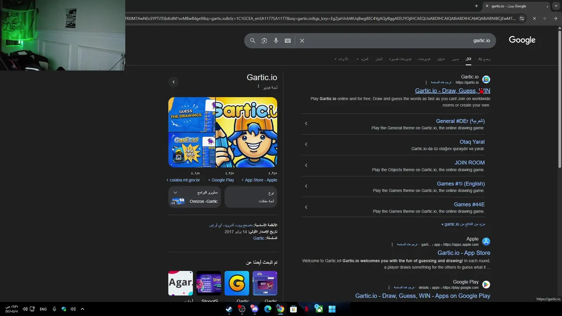Open three-dot menu beside Gartic.io result
This screenshot has height=316, width=562.
pyautogui.click(x=426, y=83)
